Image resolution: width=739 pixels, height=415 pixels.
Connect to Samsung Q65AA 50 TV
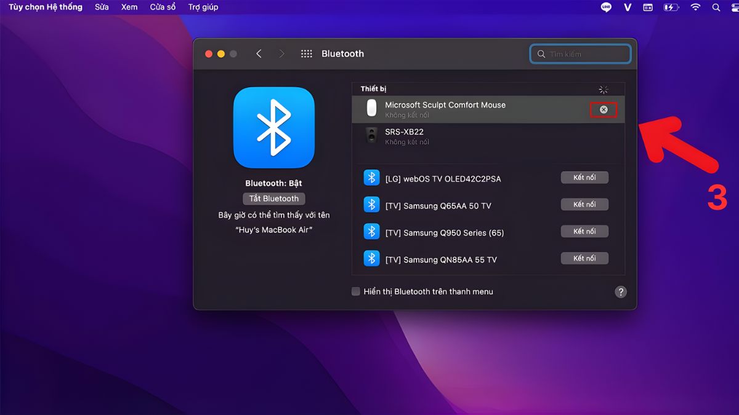tap(584, 205)
